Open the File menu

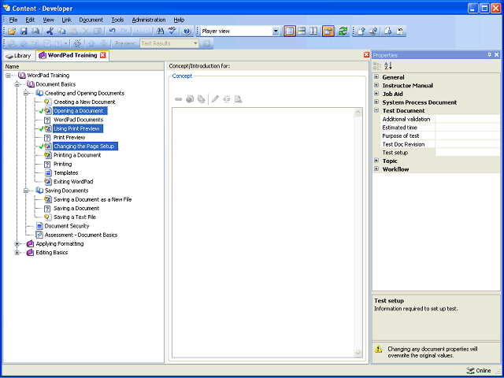pos(13,20)
